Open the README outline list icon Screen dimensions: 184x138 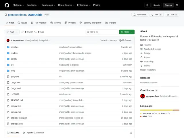point(131,133)
